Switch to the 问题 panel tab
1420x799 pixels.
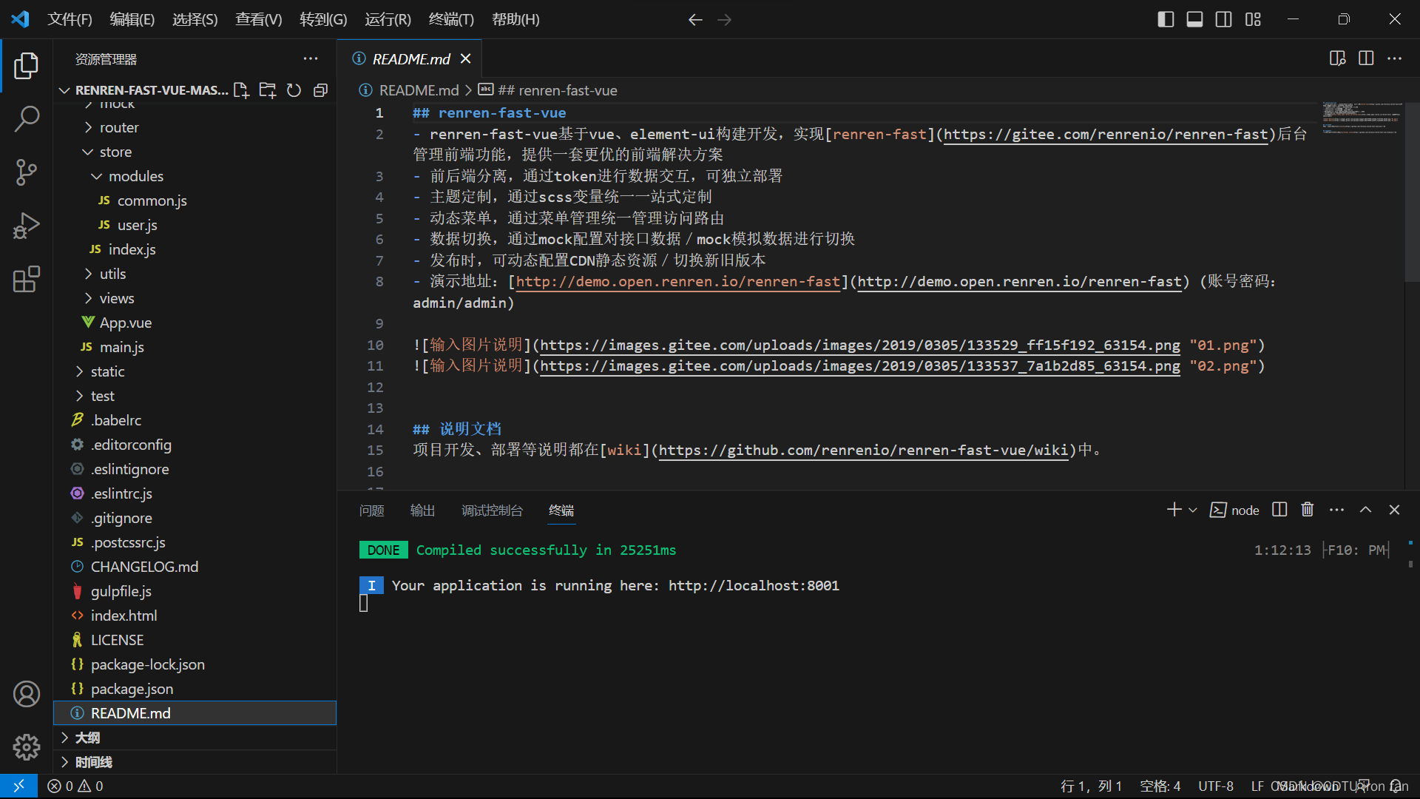[x=372, y=510]
